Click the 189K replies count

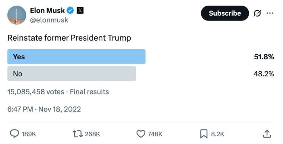tap(29, 134)
